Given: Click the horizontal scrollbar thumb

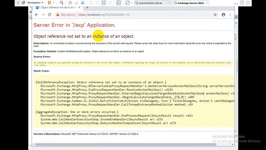Looking at the screenshot, I should [126, 145].
